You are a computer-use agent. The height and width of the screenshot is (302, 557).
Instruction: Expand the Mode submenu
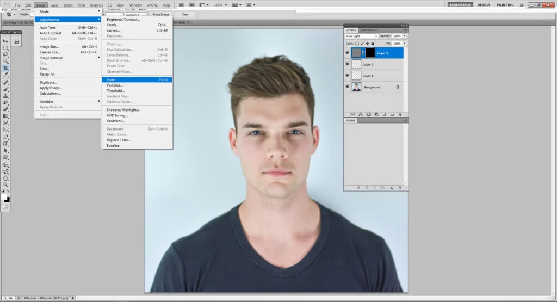tap(68, 11)
